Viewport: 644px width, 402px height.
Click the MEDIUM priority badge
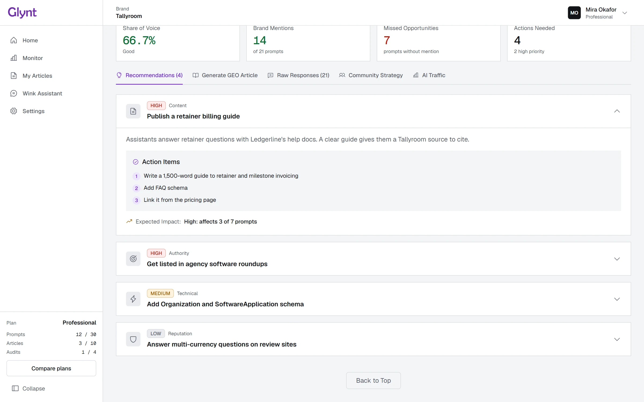(160, 293)
